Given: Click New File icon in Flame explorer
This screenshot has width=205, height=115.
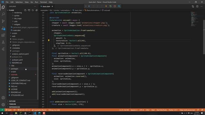Looking at the screenshot, I should 25,10.
